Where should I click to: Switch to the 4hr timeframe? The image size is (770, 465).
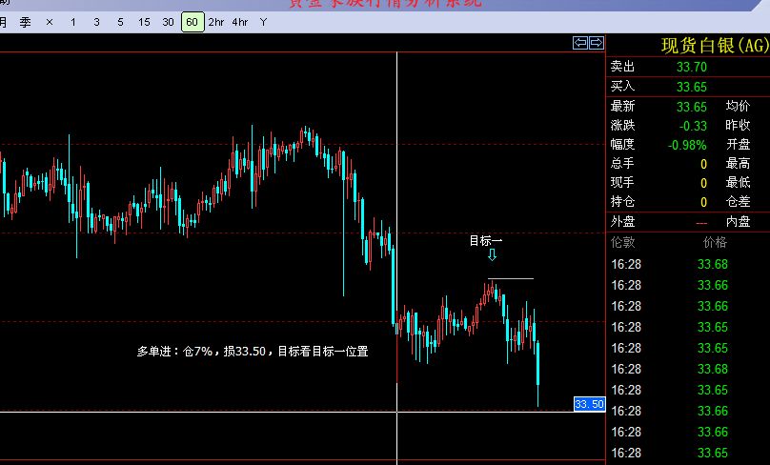coord(240,22)
